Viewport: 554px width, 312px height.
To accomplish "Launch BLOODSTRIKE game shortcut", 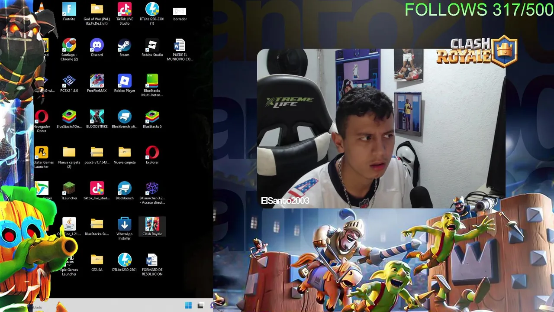I will [97, 120].
